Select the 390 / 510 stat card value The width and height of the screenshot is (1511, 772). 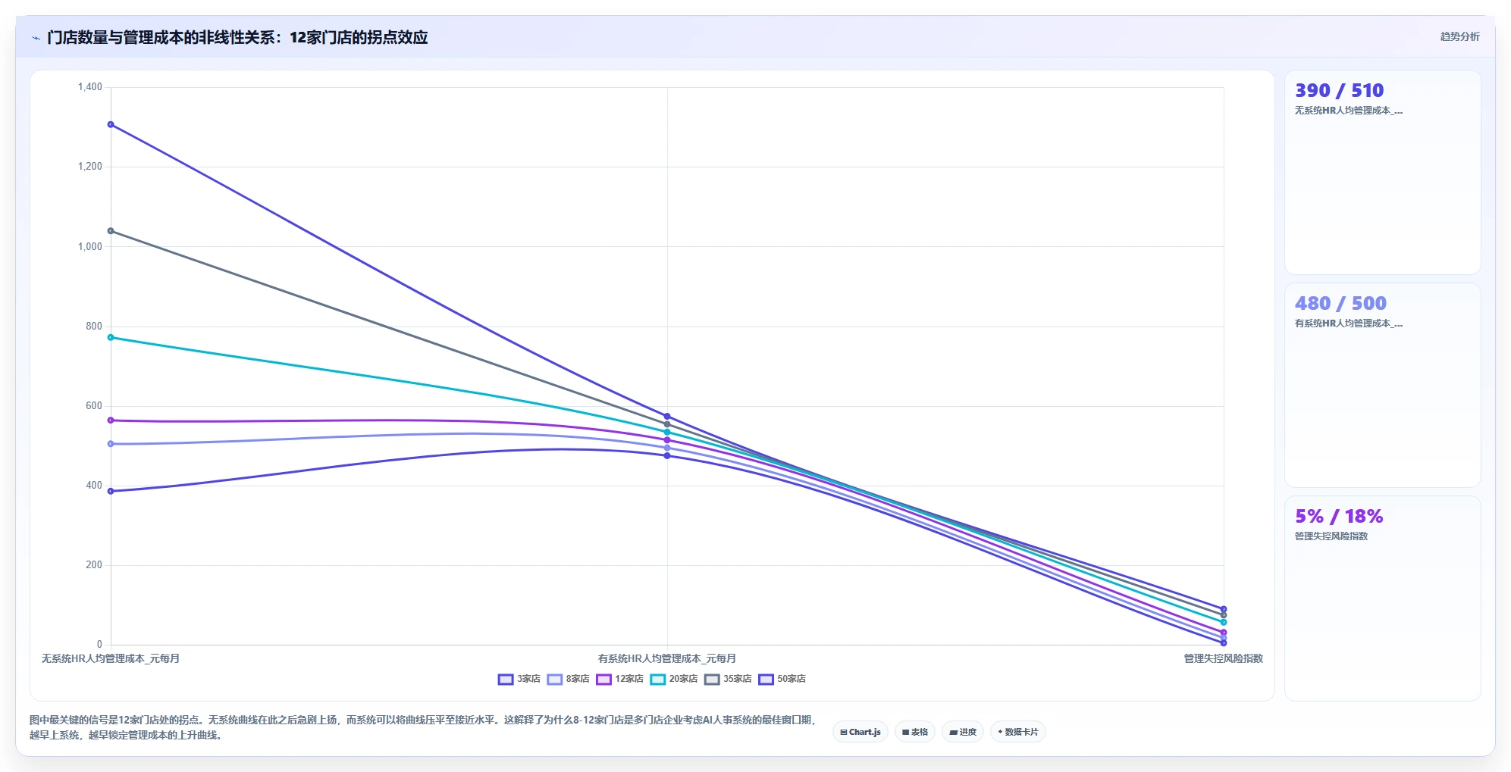tap(1339, 90)
